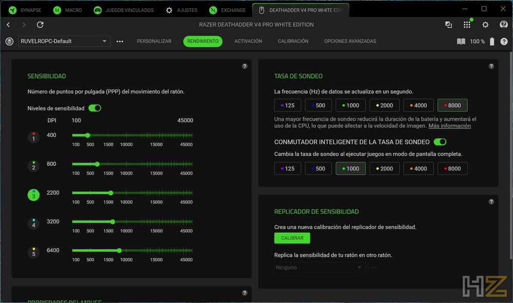
Task: Set polling rate to 2000 Hz
Action: coord(384,105)
